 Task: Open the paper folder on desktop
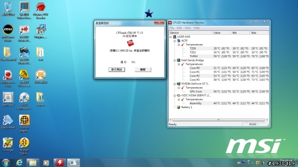[x=41, y=99]
